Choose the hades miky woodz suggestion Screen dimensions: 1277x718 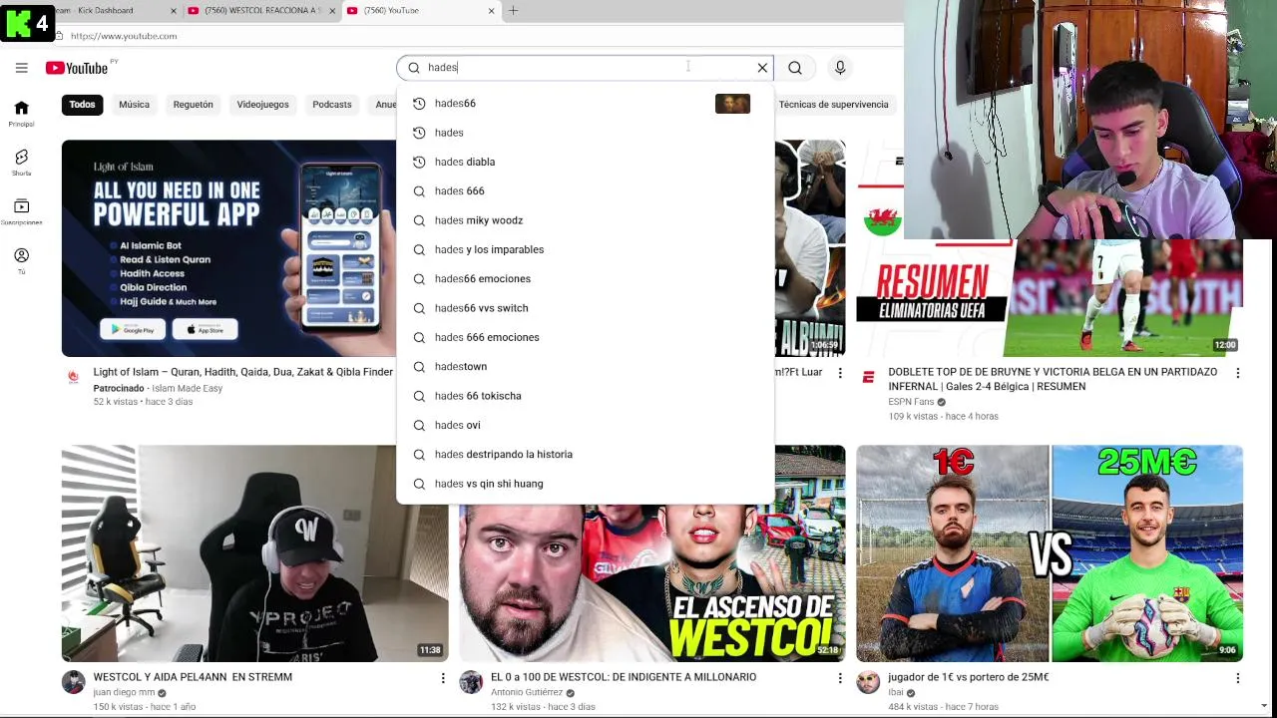[x=585, y=220]
